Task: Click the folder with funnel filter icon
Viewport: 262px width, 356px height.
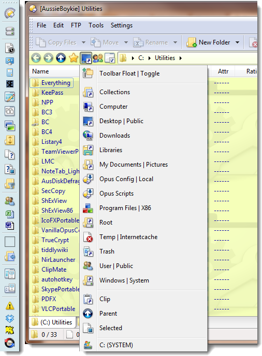Action: coord(10,184)
